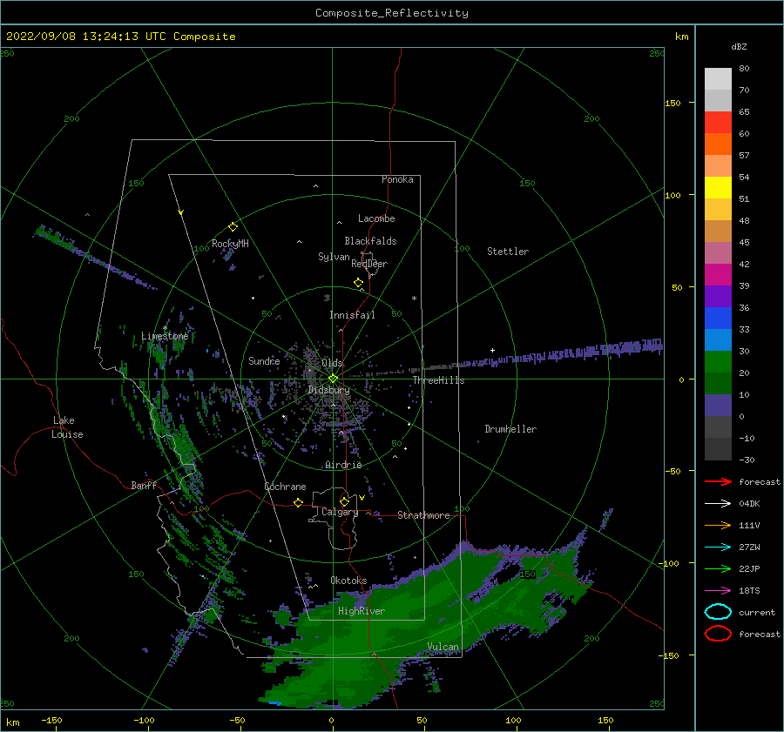This screenshot has height=732, width=784.
Task: Click the orange 111V arrow in legend
Action: 718,525
